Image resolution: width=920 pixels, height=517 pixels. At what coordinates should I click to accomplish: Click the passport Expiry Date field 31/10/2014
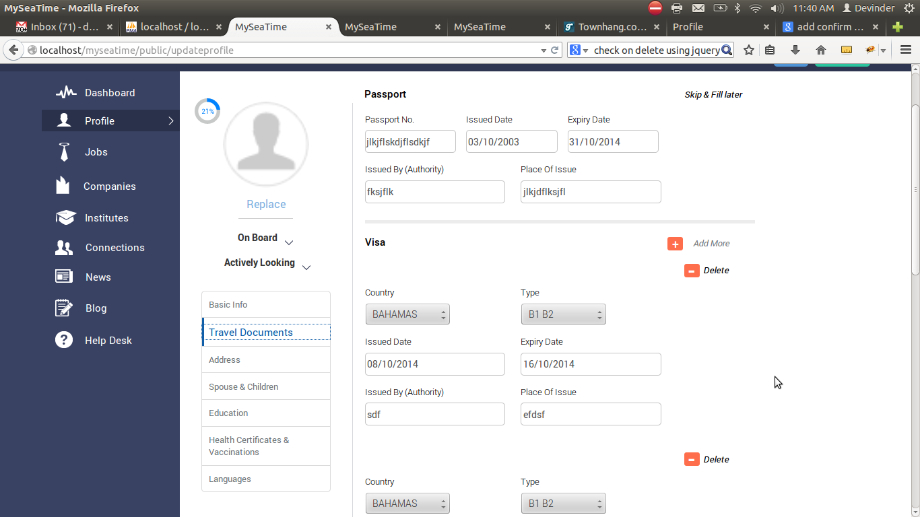pos(613,141)
